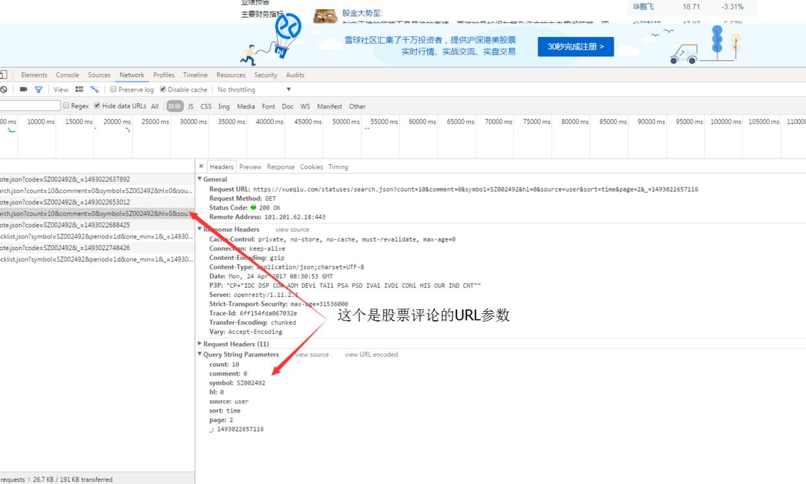Uncheck the Disable cache checkbox
This screenshot has width=806, height=484.
(x=162, y=90)
